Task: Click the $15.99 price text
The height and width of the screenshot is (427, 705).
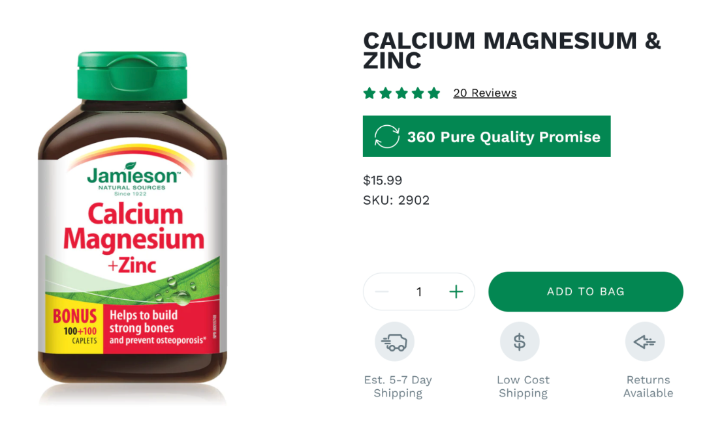Action: [383, 181]
